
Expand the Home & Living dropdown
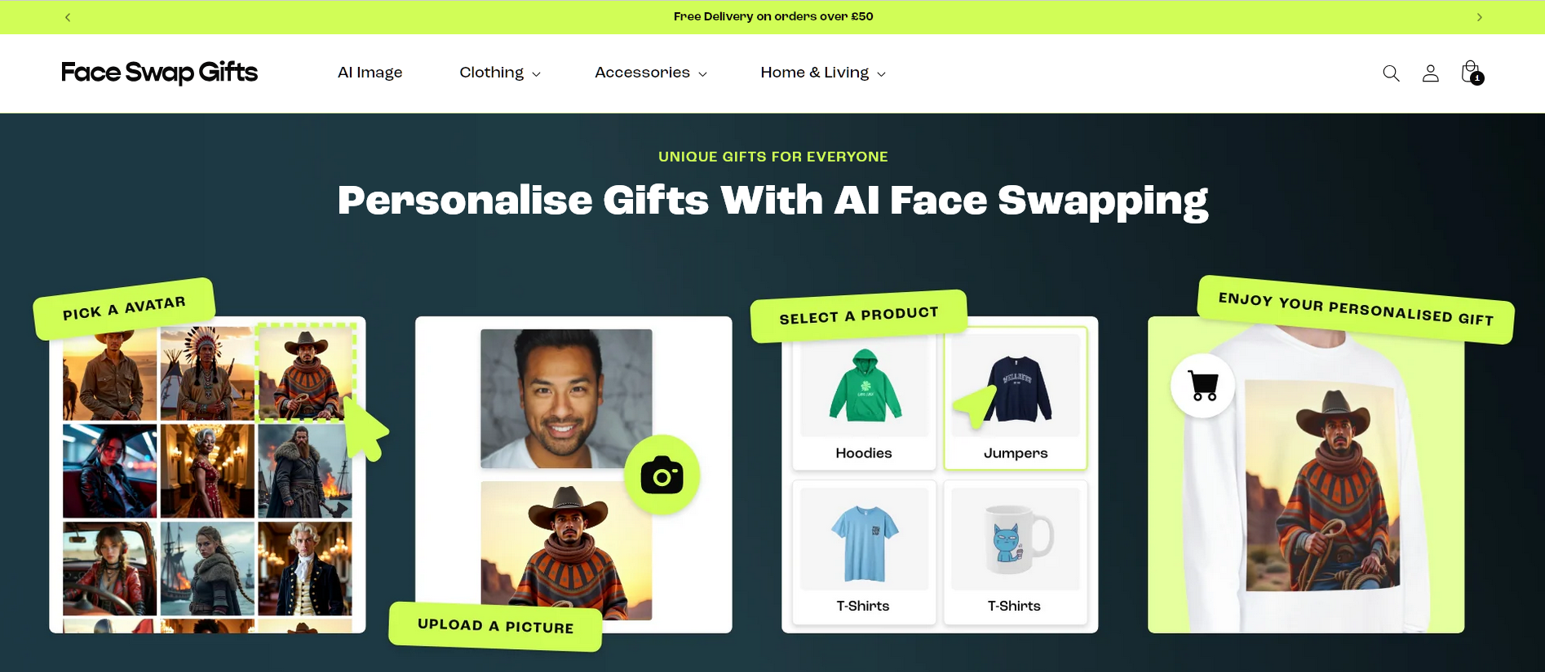coord(822,73)
